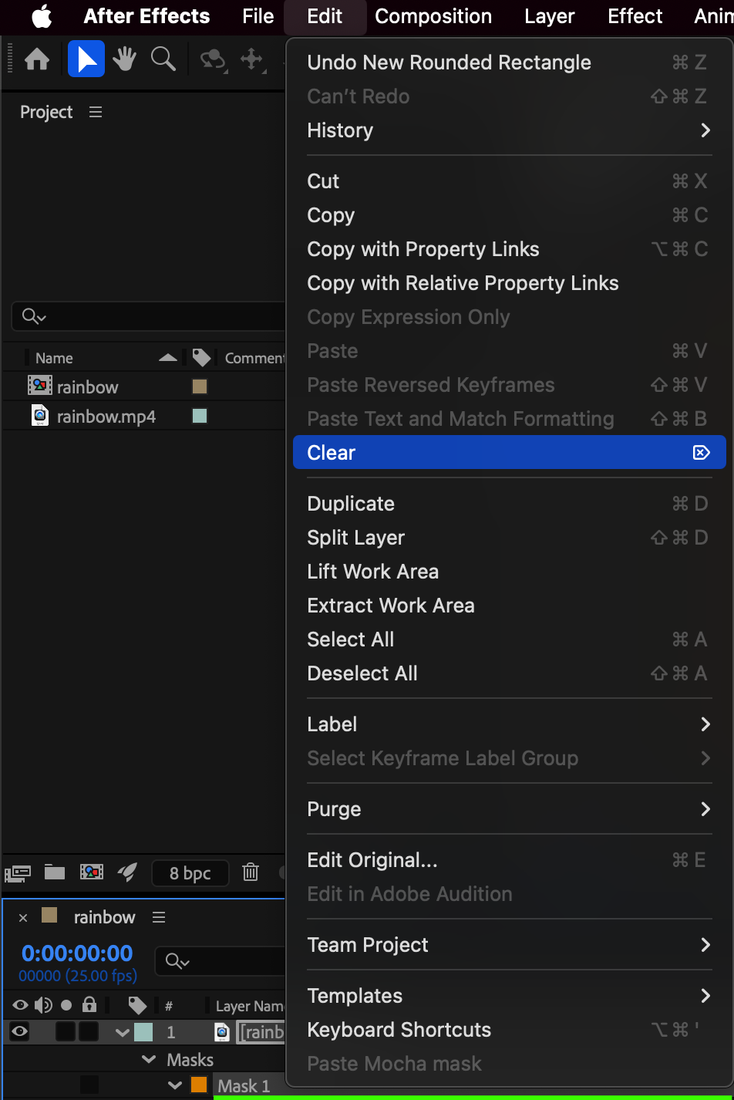Hide layer 1 using eye toggle
The height and width of the screenshot is (1100, 734).
(x=19, y=1032)
